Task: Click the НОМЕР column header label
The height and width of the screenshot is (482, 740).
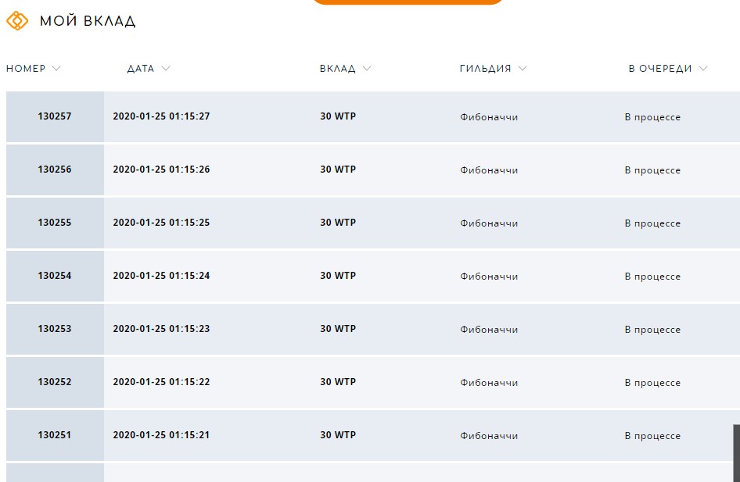Action: [x=26, y=68]
